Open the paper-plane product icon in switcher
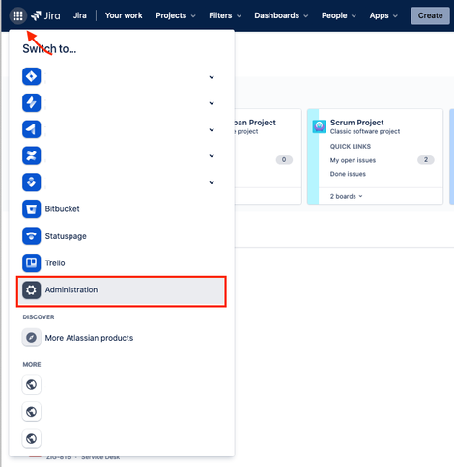Image resolution: width=454 pixels, height=467 pixels. click(32, 129)
